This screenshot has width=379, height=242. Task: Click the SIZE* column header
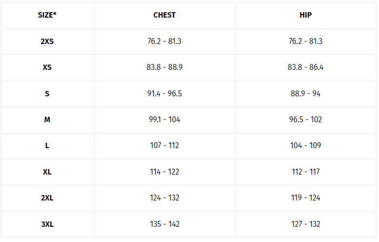coord(47,15)
